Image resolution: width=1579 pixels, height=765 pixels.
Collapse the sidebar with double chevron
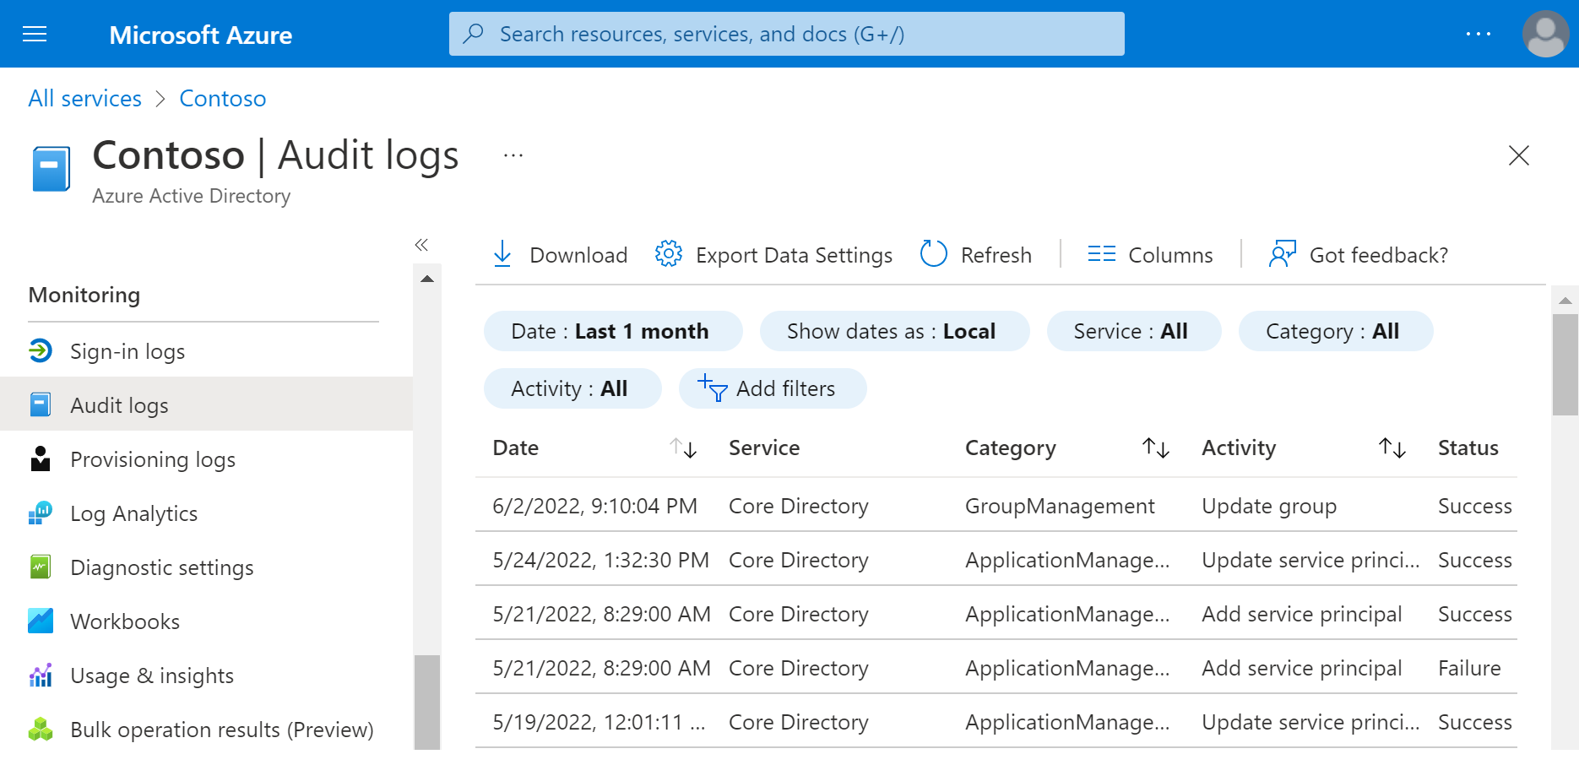coord(421,245)
